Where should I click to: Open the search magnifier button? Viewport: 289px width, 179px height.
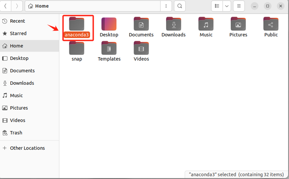[180, 6]
